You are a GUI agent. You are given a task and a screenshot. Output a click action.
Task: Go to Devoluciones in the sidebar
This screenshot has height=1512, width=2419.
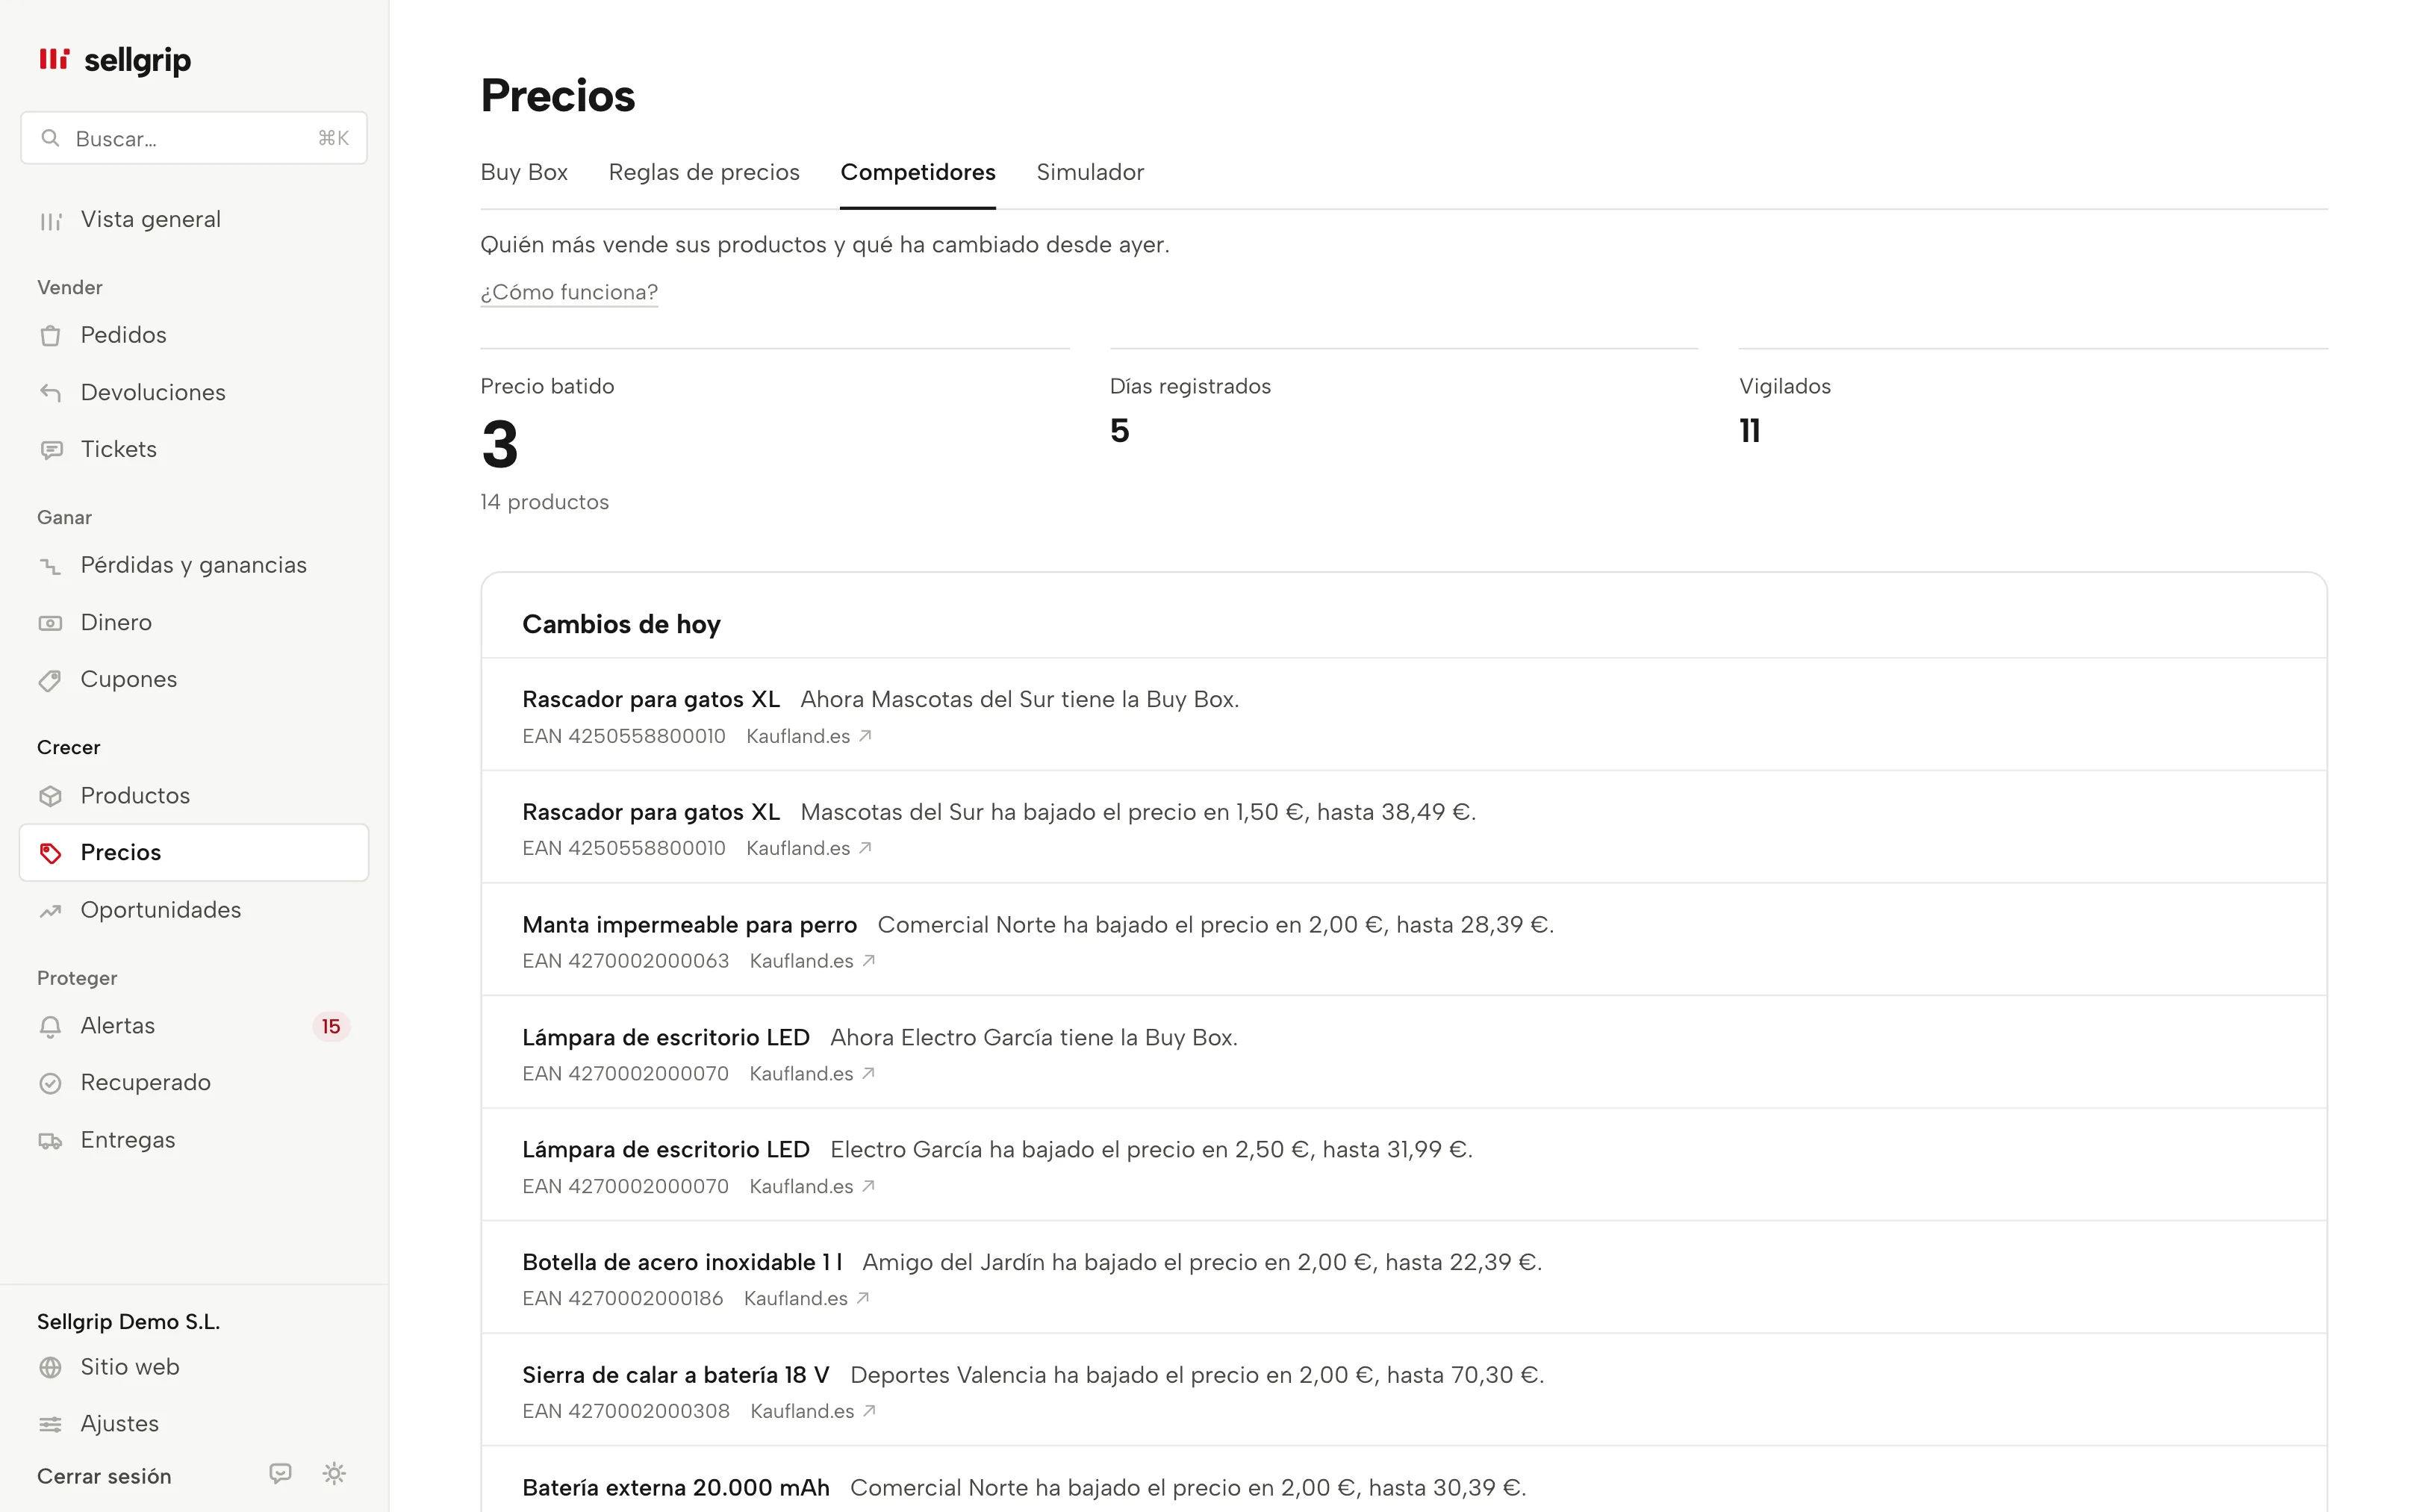[x=194, y=392]
